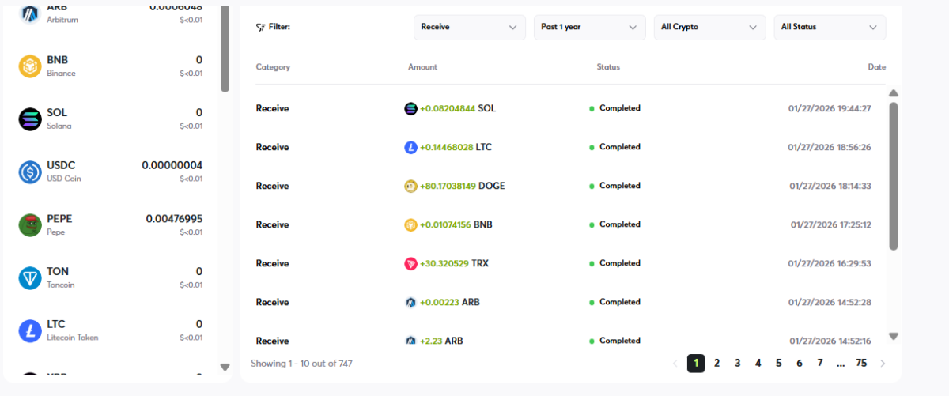
Task: Click the BNB Binance coin icon in sidebar
Action: click(x=29, y=66)
